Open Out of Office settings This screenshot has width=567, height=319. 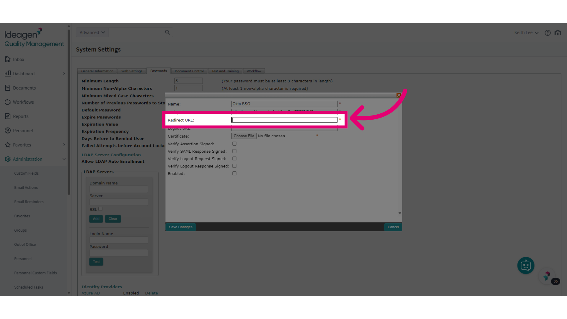(x=25, y=245)
